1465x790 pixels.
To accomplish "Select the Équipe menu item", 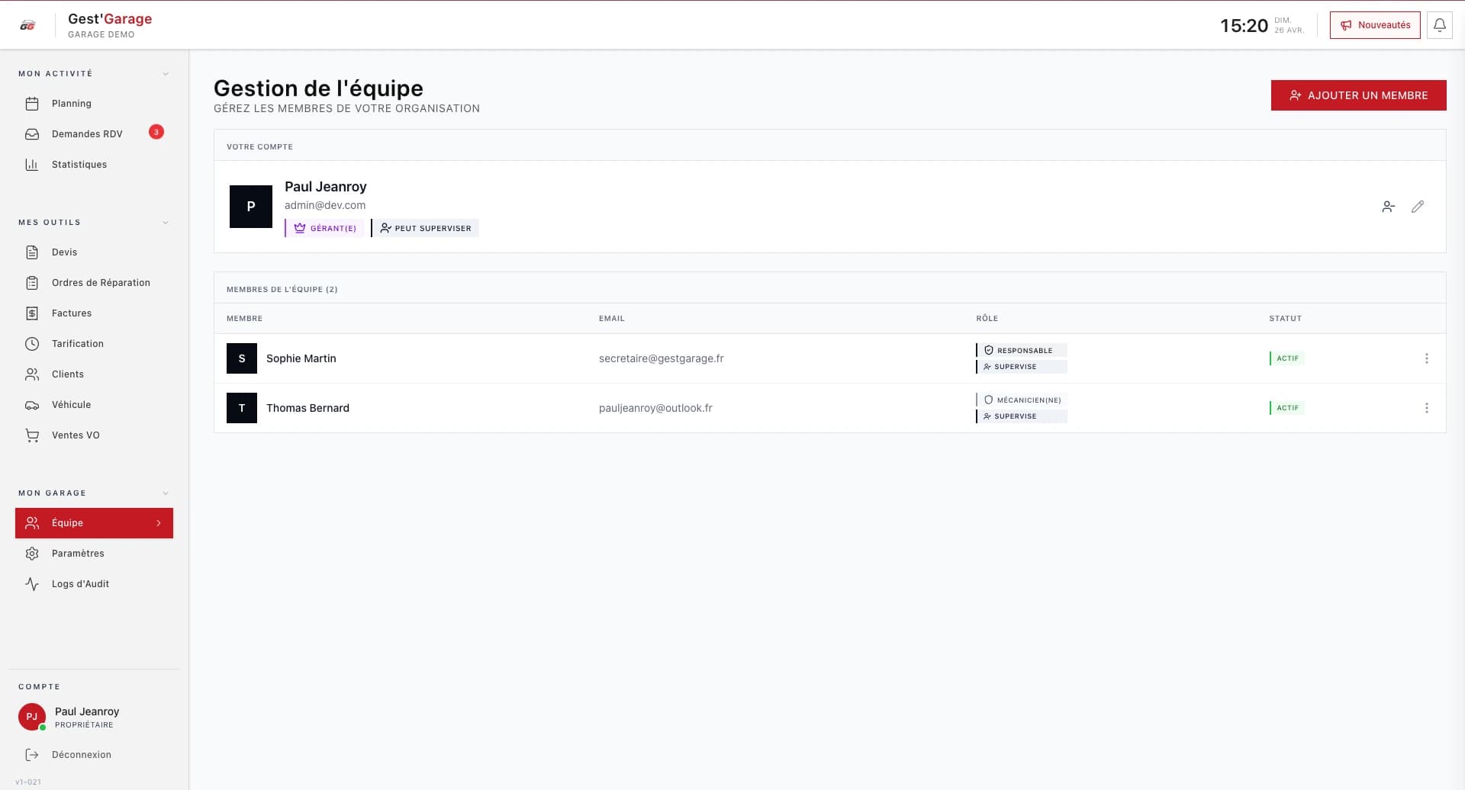I will (x=94, y=523).
